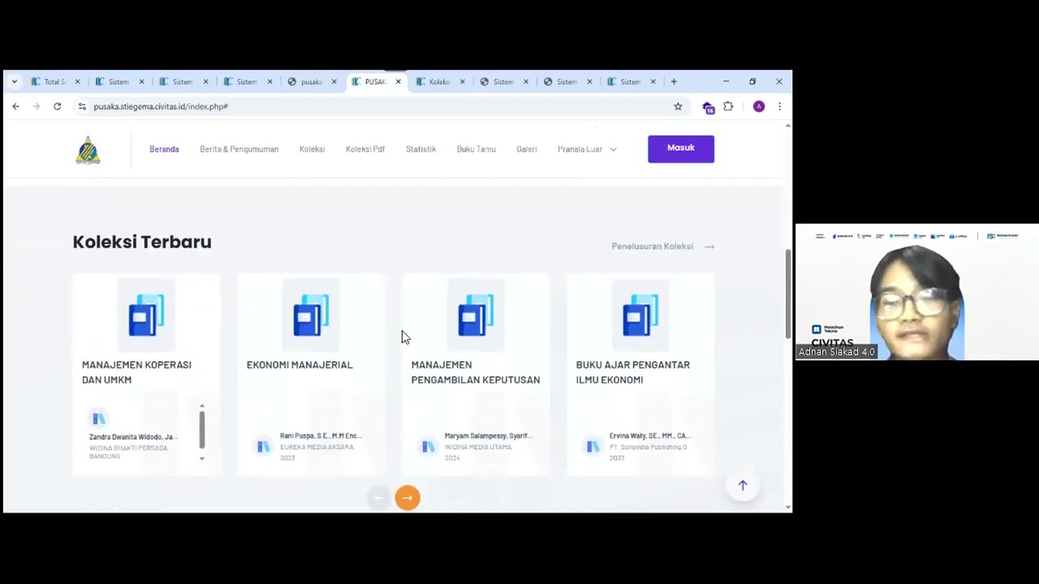Click the scrollbar thumb inside the Manajemen Koperasi card

tap(202, 430)
